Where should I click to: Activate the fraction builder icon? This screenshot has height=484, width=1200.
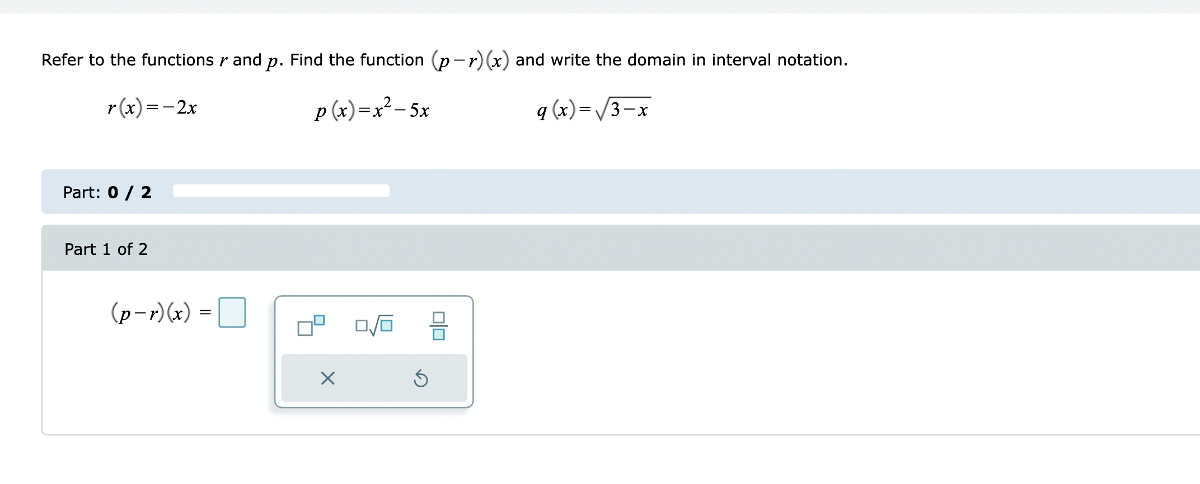pyautogui.click(x=440, y=326)
